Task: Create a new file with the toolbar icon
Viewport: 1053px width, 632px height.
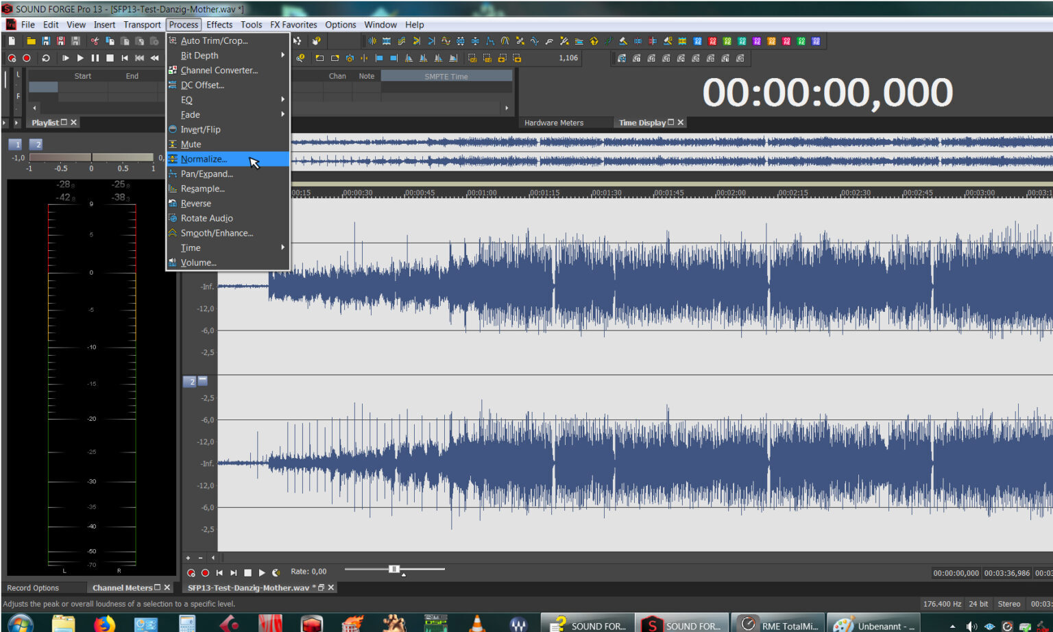Action: coord(12,41)
